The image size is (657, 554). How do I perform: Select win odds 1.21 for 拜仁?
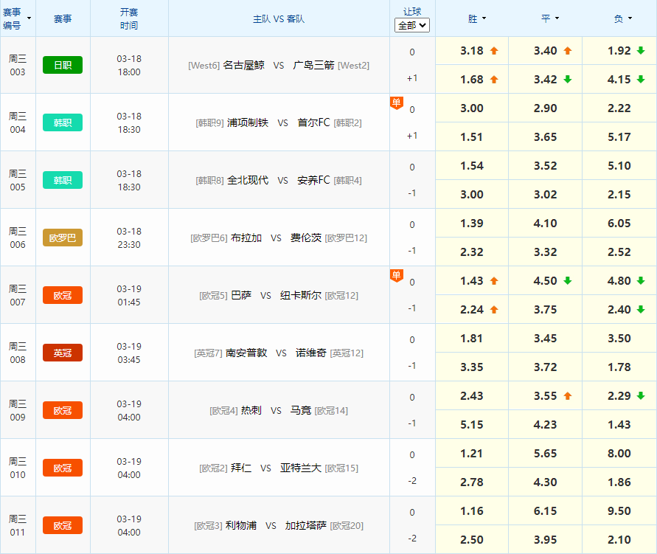click(472, 454)
